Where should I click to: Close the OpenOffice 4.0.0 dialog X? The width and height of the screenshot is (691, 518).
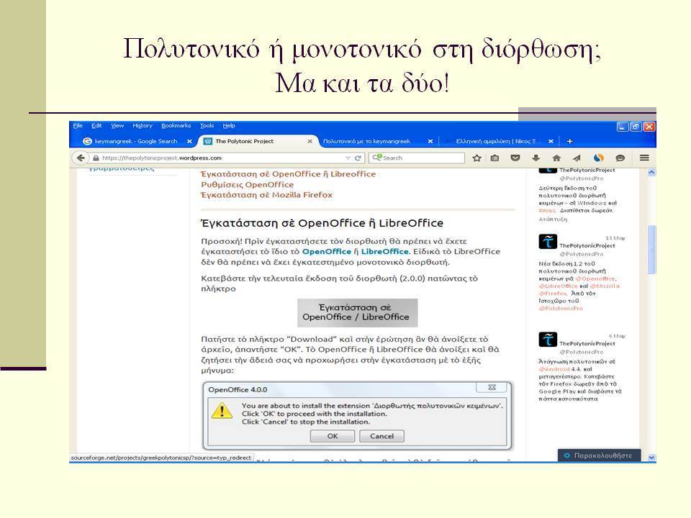click(x=492, y=387)
